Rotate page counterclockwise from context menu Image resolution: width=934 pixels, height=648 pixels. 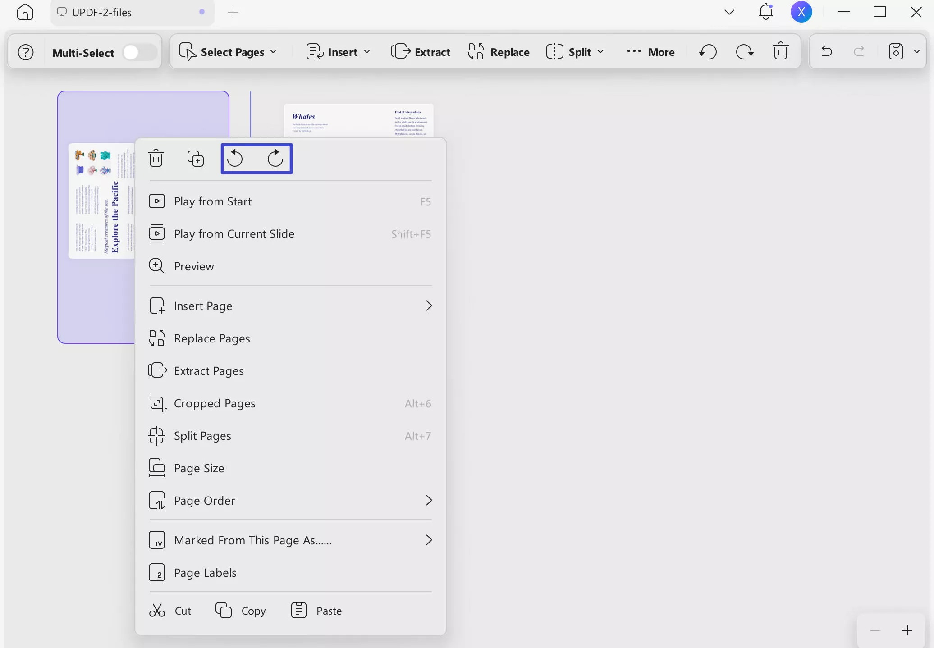(x=235, y=158)
